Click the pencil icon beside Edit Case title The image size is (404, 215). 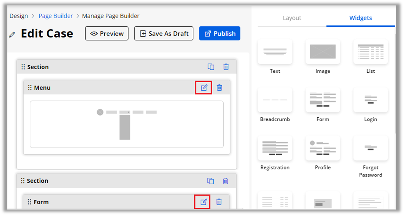pos(12,34)
